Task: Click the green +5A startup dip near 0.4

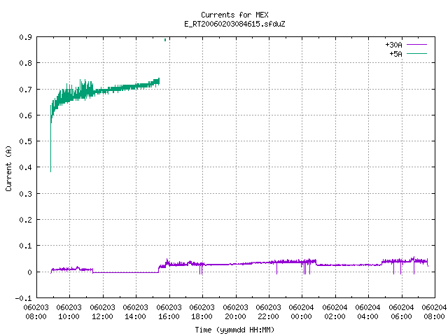Action: point(51,148)
